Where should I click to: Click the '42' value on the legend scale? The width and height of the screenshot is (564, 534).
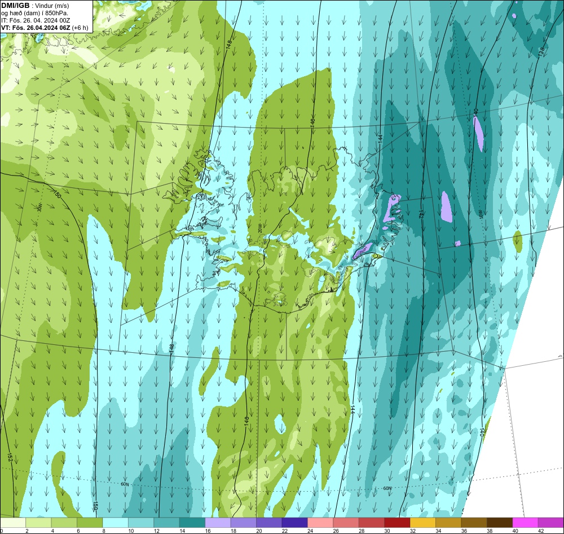(541, 531)
